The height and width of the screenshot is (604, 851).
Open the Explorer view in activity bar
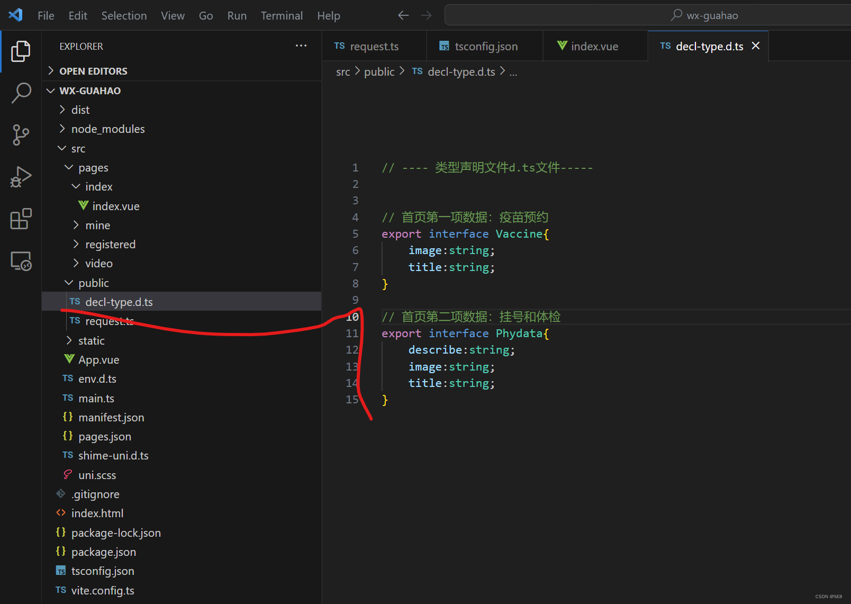21,51
